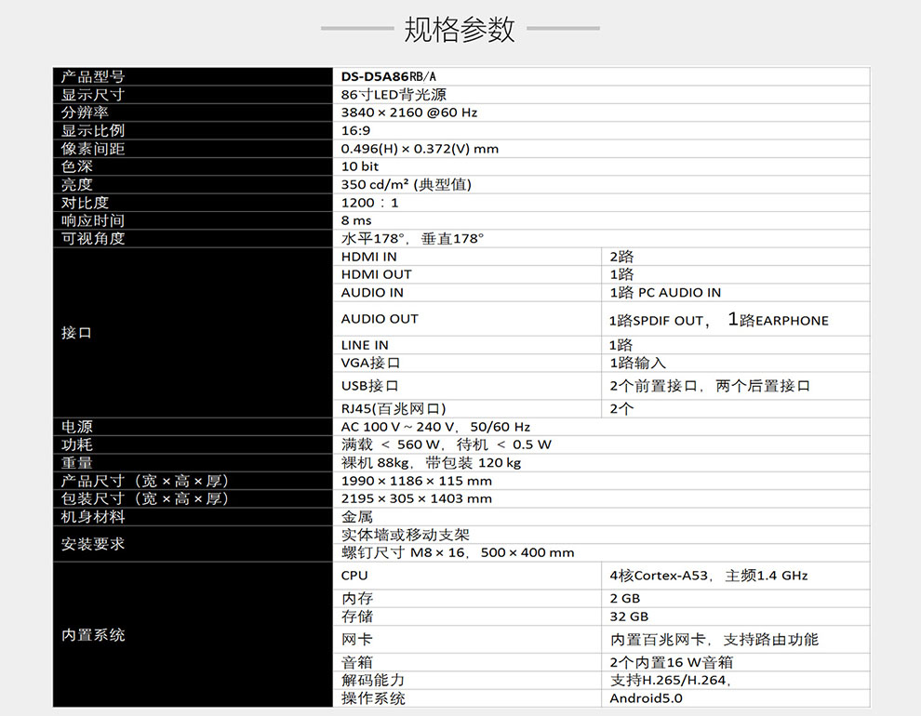Select the 亮度 label

[x=77, y=184]
